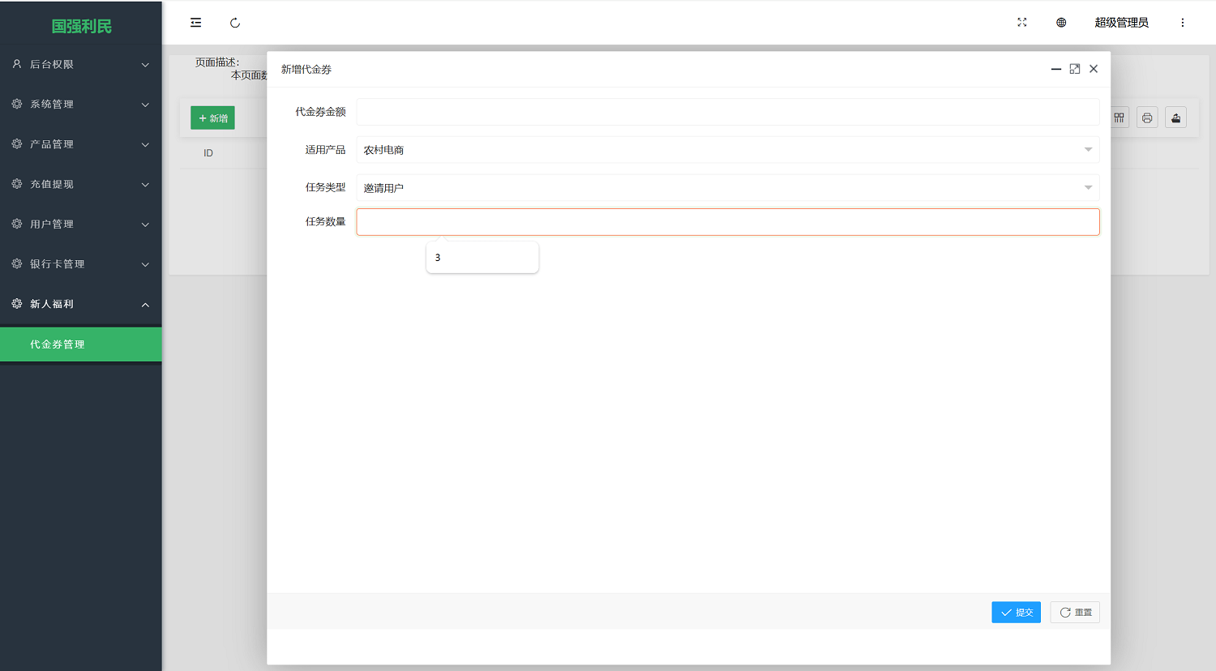This screenshot has width=1216, height=671.
Task: Click the green 新增 button
Action: point(212,118)
